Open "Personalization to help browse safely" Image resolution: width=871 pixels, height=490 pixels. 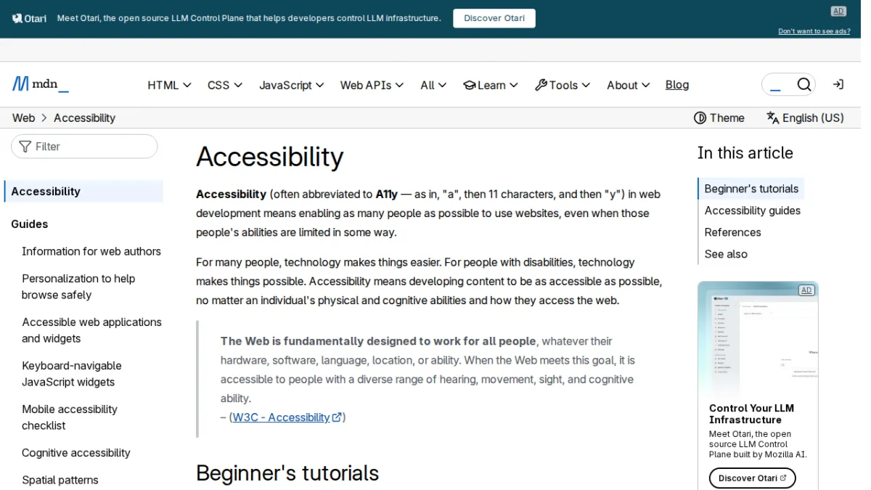[x=78, y=287]
